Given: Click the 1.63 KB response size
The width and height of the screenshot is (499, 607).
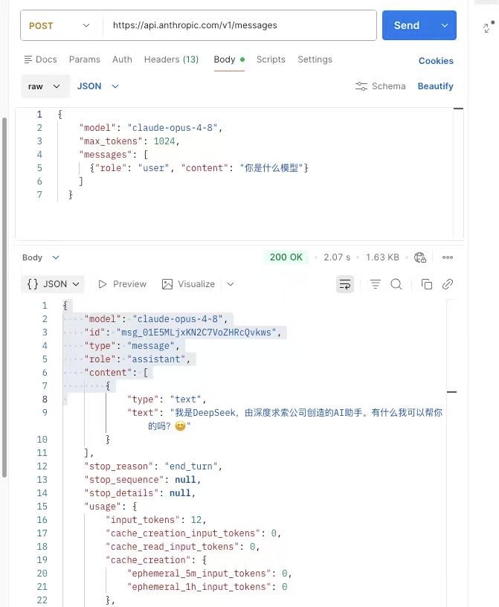Looking at the screenshot, I should [382, 257].
